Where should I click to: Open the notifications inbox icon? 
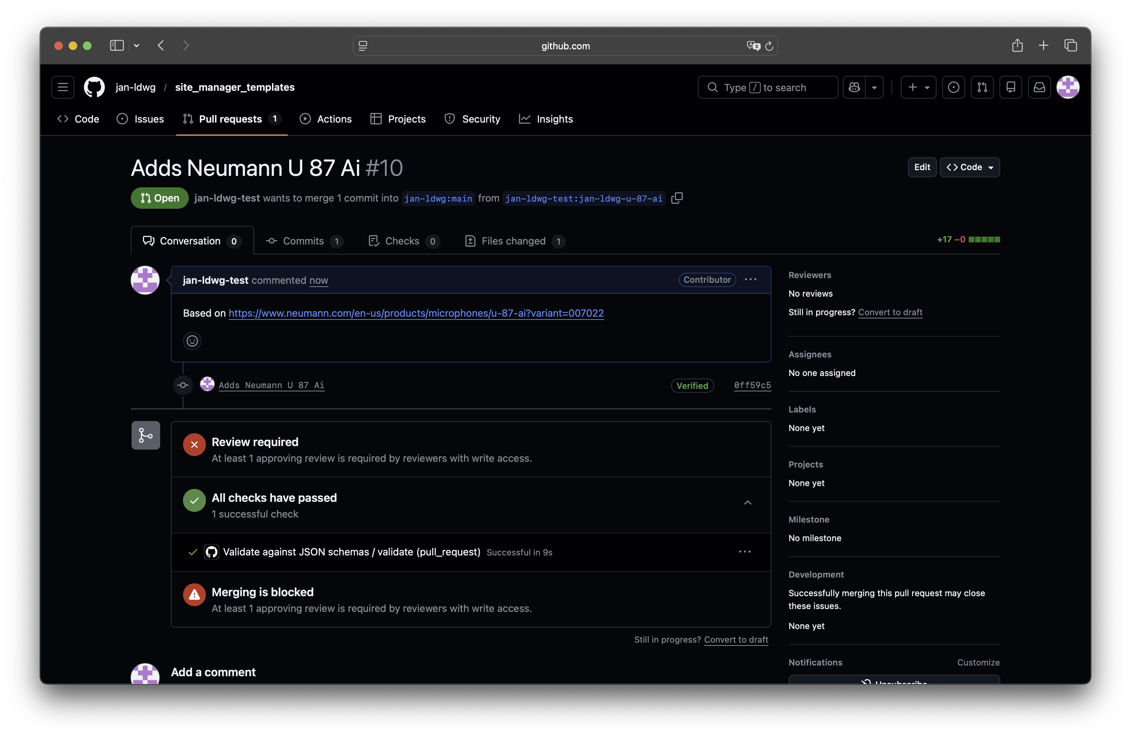click(1039, 88)
